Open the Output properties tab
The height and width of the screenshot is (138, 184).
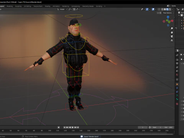(x=177, y=64)
